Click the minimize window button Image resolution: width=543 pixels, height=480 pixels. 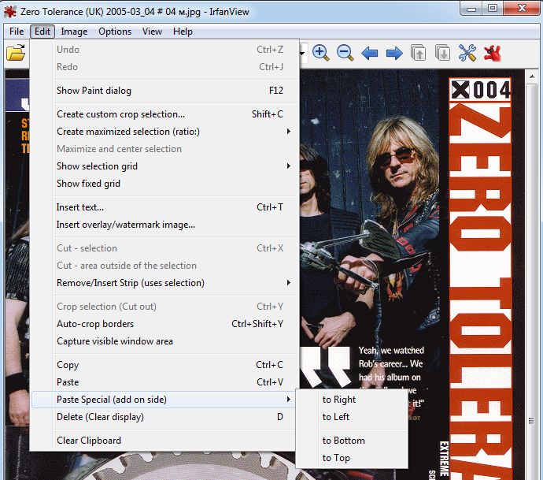(471, 9)
